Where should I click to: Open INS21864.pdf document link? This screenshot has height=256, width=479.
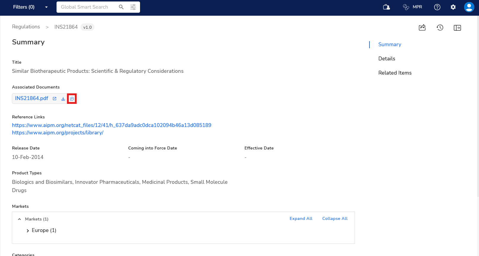click(x=32, y=99)
